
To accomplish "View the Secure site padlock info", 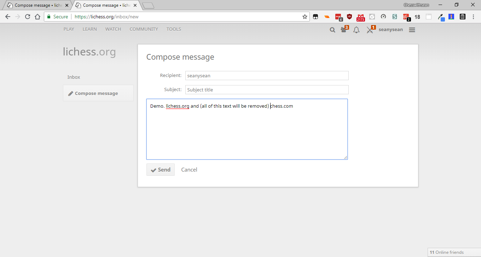I will pos(57,17).
